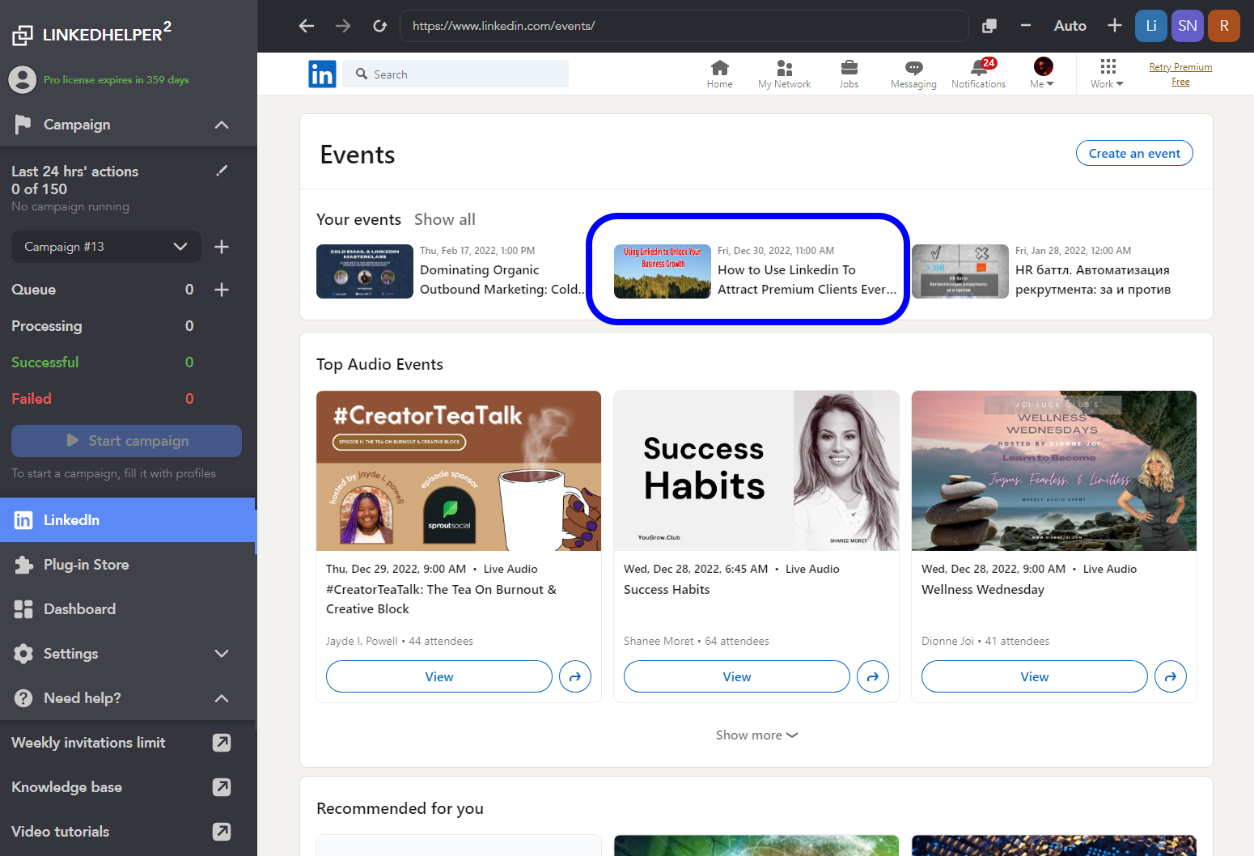Open the Wellness Wednesdays banner image

click(1054, 471)
